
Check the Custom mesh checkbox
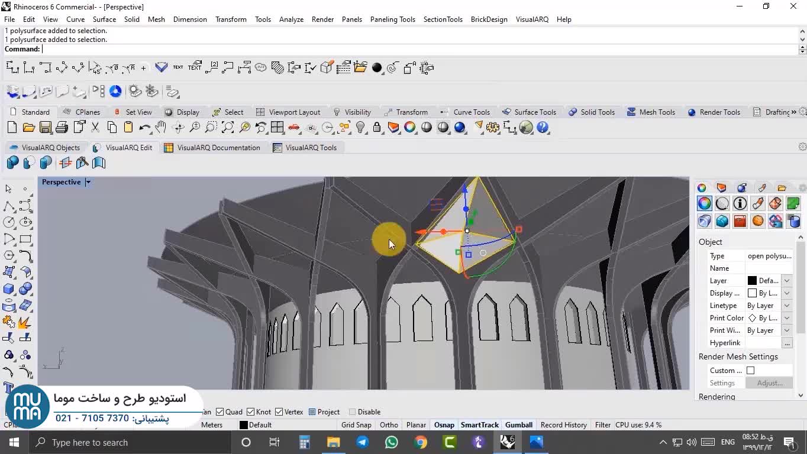click(750, 371)
